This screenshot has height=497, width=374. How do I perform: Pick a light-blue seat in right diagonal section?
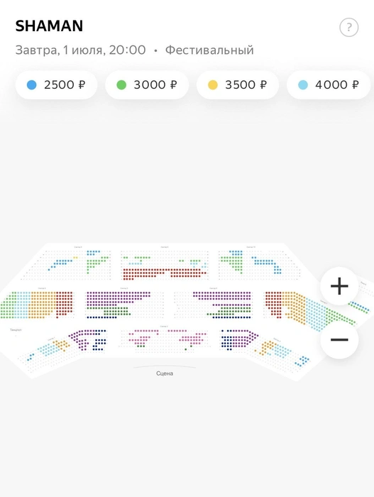point(317,312)
